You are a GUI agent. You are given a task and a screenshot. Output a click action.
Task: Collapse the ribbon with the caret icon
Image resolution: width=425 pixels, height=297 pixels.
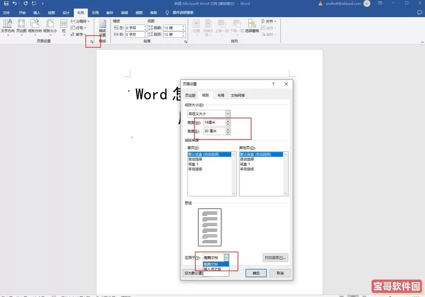tap(422, 42)
